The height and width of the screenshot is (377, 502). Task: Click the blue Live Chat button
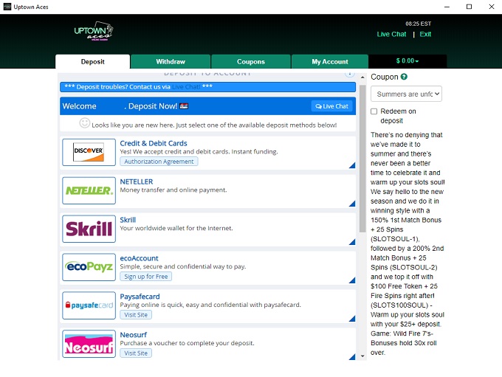tap(331, 106)
